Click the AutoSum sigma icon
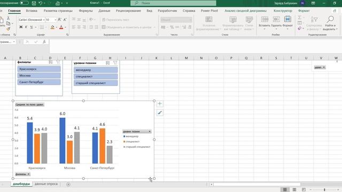 click(x=300, y=18)
